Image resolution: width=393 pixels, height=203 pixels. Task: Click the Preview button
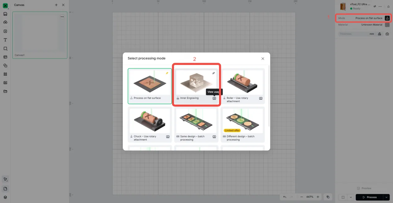(x=364, y=188)
